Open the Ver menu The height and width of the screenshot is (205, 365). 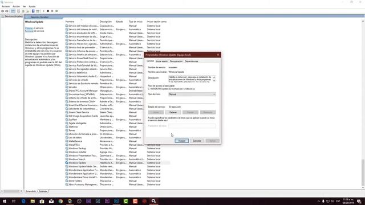[24, 6]
